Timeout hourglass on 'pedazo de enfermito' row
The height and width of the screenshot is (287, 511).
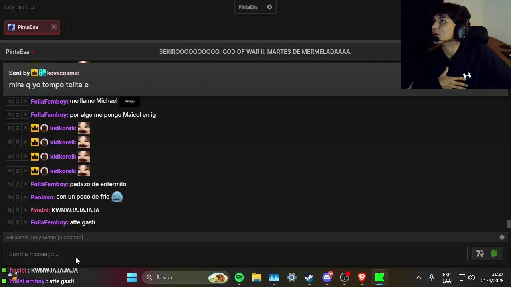[x=17, y=184]
